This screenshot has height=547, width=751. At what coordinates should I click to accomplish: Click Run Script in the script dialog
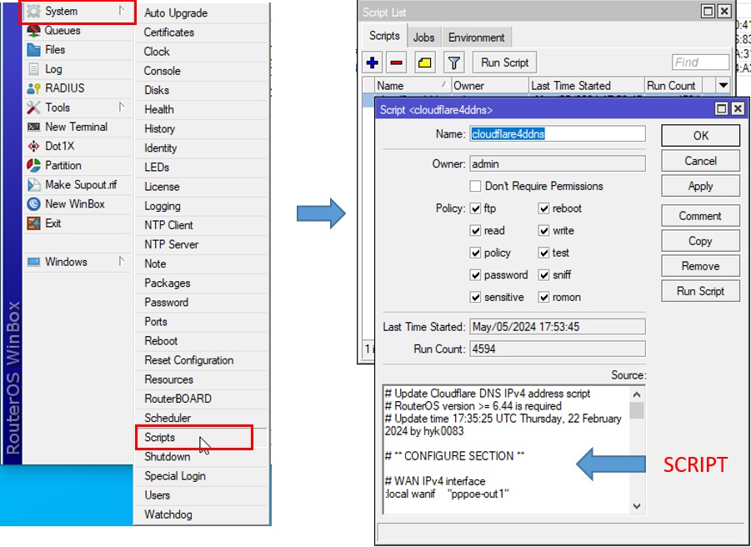(x=701, y=291)
